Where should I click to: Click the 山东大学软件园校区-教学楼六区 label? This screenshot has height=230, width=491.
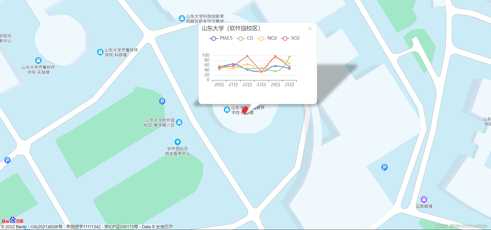coord(159,123)
